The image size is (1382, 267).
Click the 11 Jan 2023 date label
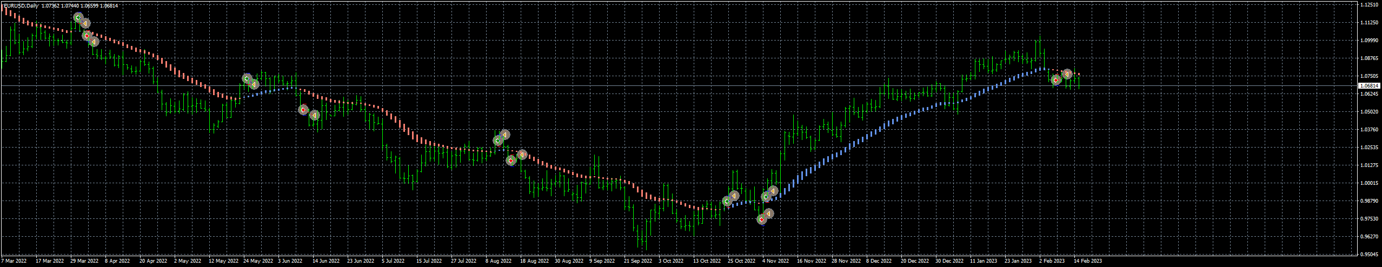pos(984,261)
